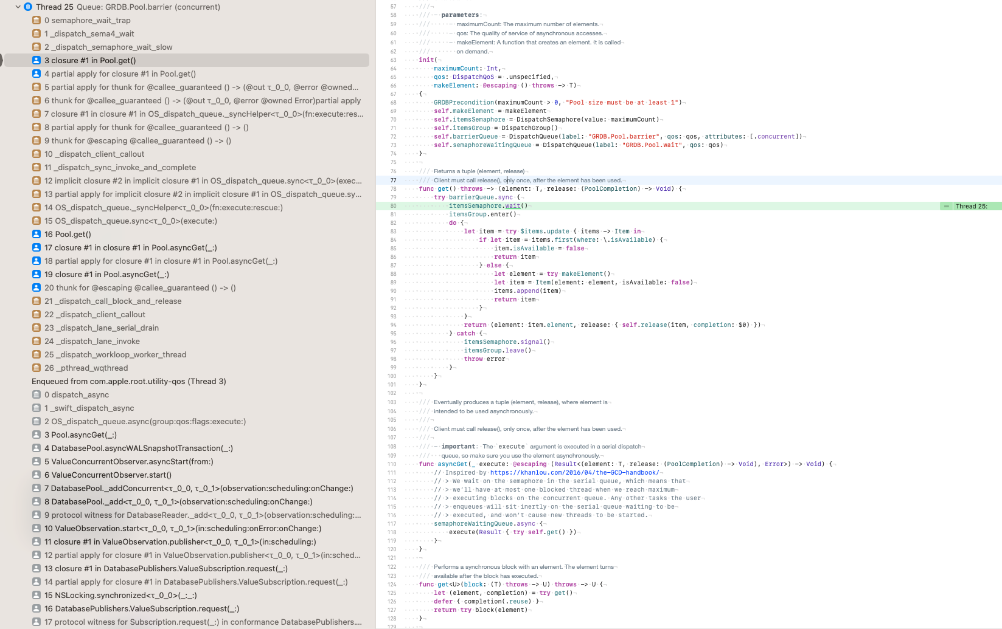This screenshot has width=1002, height=629.
Task: Click the blue user-code icon for frame 16 Pool.get()
Action: pos(37,234)
